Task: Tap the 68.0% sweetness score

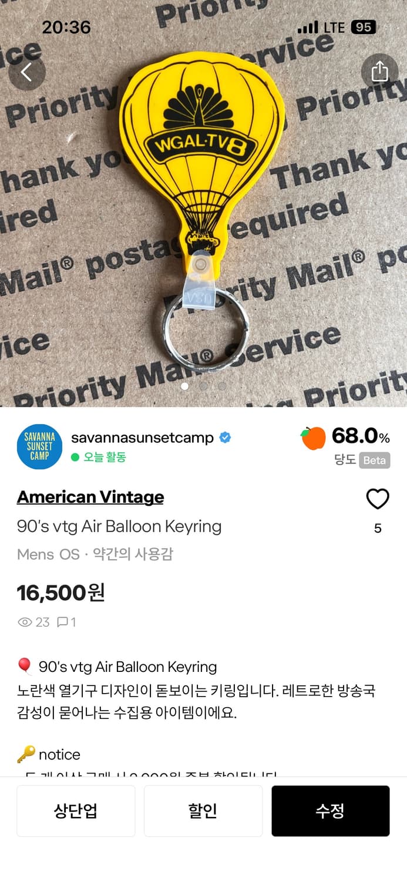Action: [x=361, y=436]
